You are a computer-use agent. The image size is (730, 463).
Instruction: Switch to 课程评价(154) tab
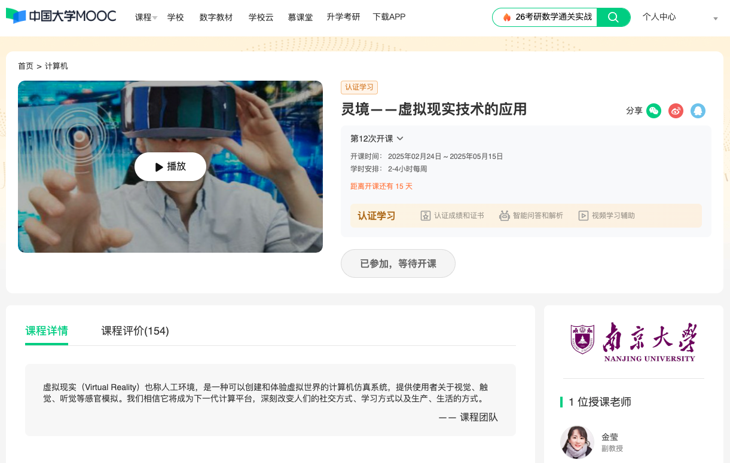coord(135,331)
